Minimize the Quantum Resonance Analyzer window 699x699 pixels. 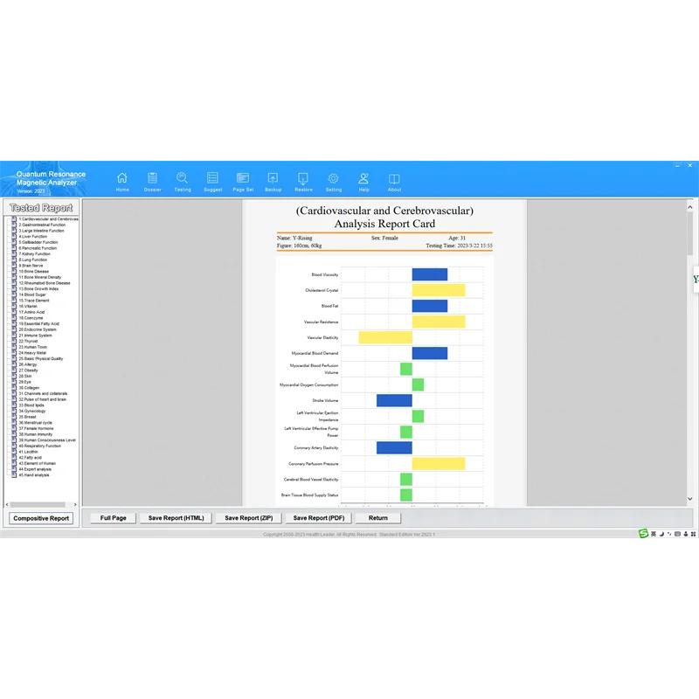678,165
